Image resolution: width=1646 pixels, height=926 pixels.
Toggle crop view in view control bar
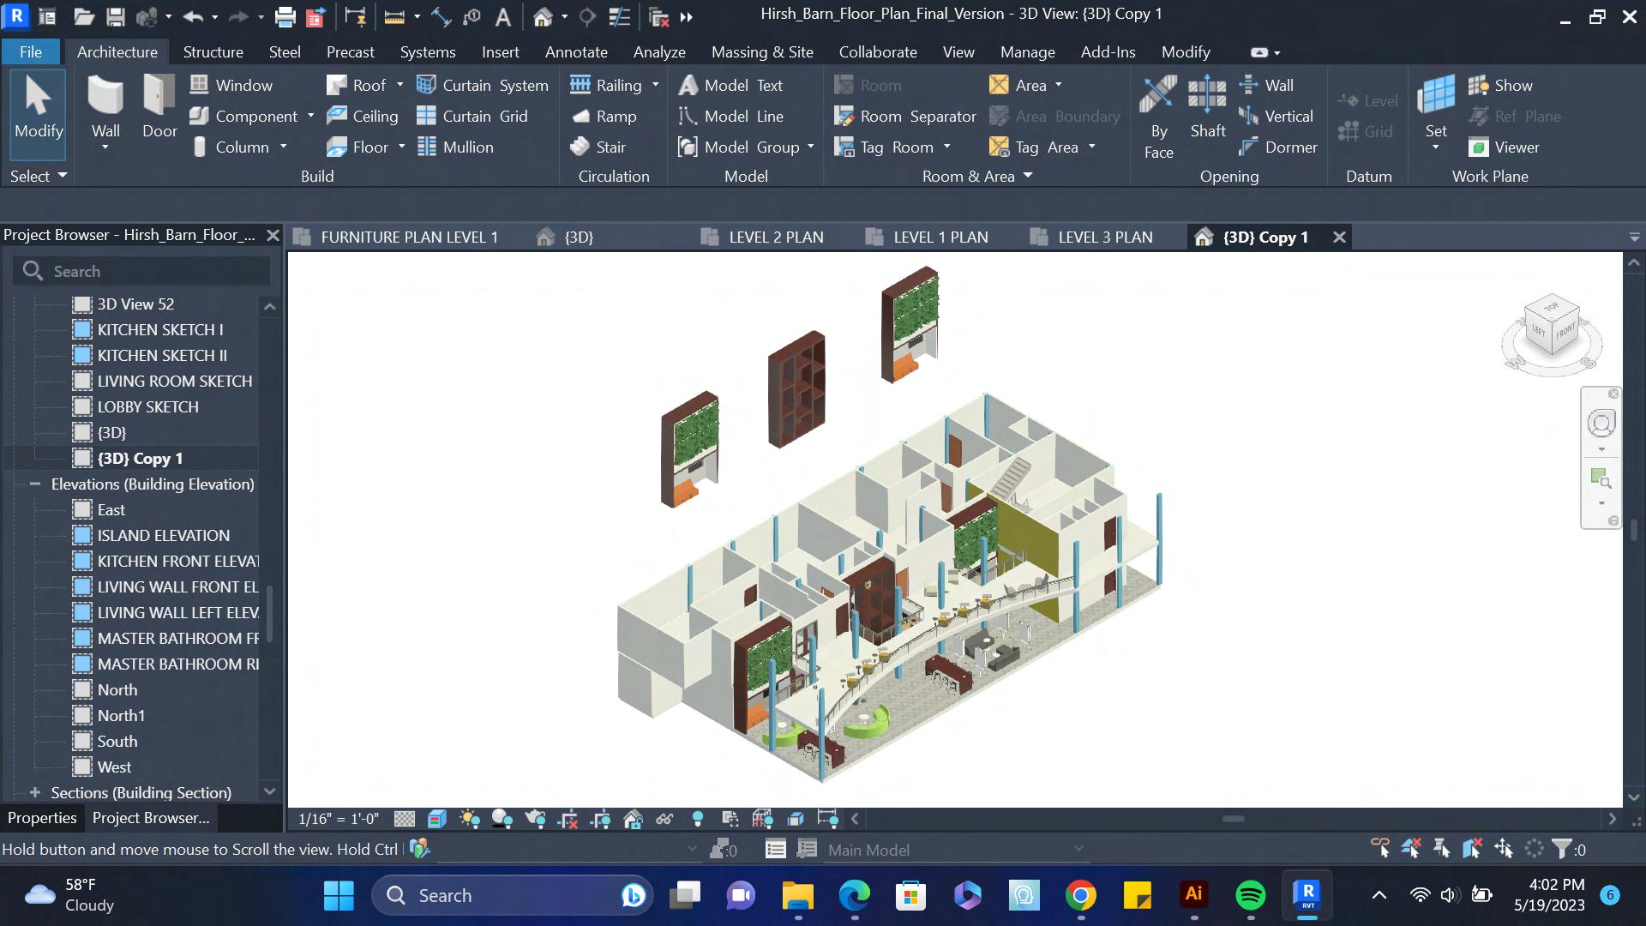click(x=568, y=819)
